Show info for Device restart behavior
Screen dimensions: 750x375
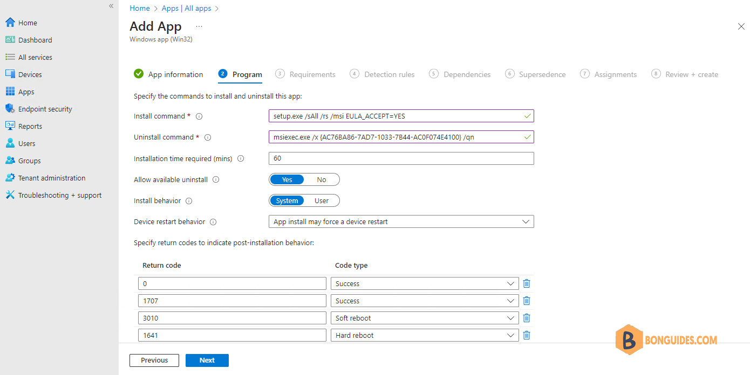coord(213,221)
